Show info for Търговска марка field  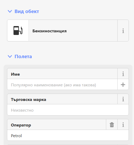(123, 99)
